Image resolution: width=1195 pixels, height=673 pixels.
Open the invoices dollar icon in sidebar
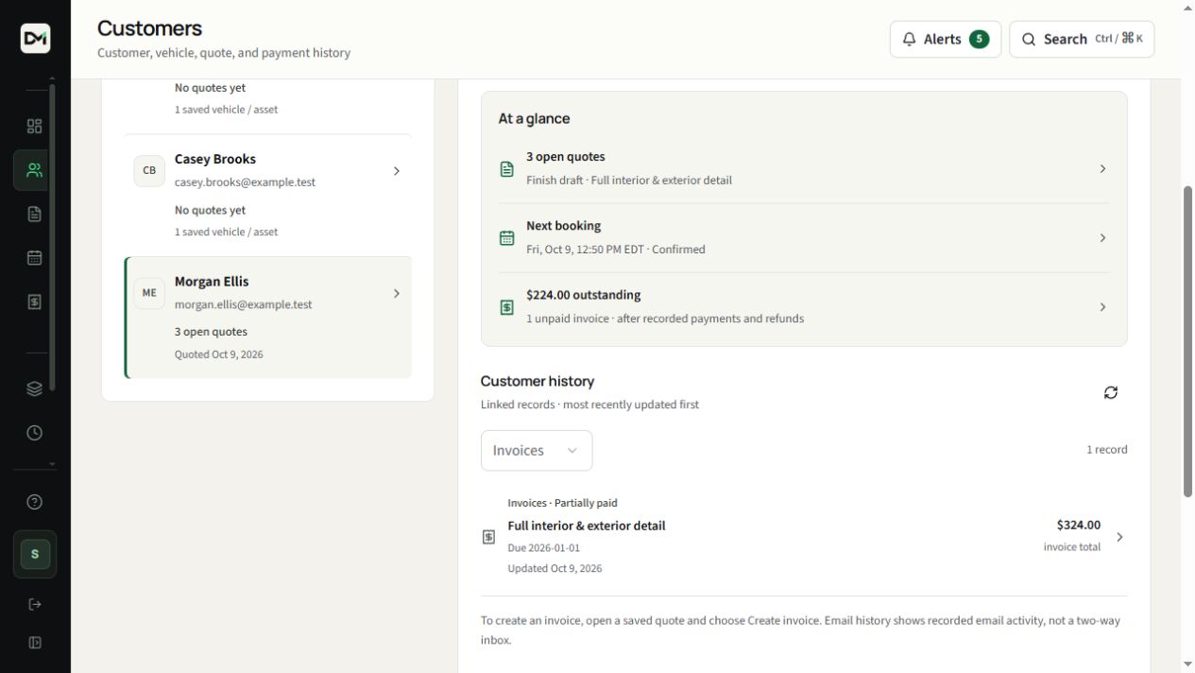pyautogui.click(x=35, y=302)
